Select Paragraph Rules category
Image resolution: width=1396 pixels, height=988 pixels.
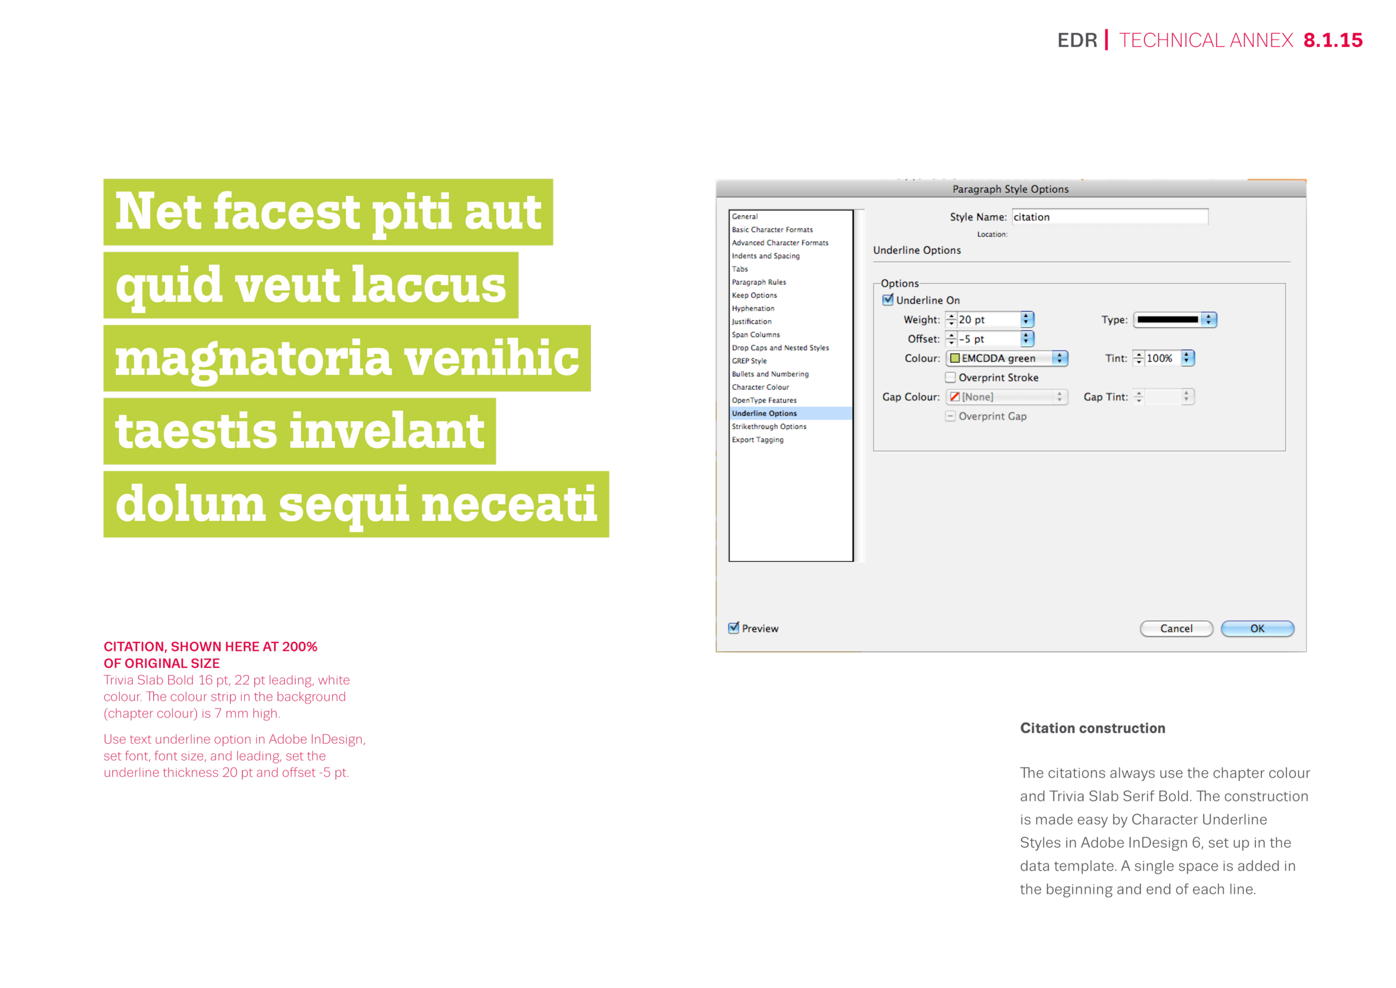[759, 282]
